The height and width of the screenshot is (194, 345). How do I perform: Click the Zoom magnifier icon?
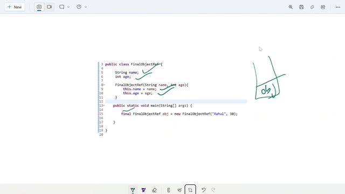pos(291,7)
